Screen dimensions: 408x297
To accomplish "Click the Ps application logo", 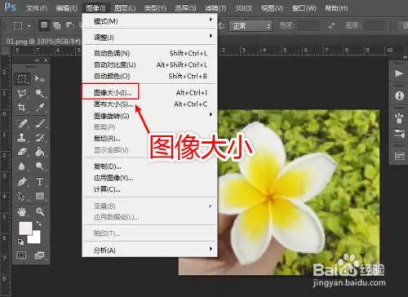I will click(11, 7).
